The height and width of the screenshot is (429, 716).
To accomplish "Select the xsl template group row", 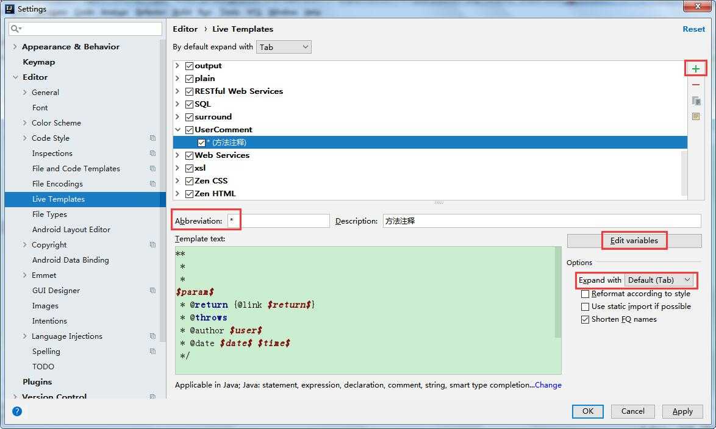I will click(x=430, y=168).
